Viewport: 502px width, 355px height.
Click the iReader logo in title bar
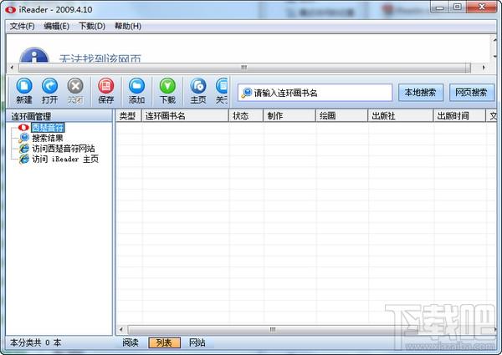click(10, 9)
